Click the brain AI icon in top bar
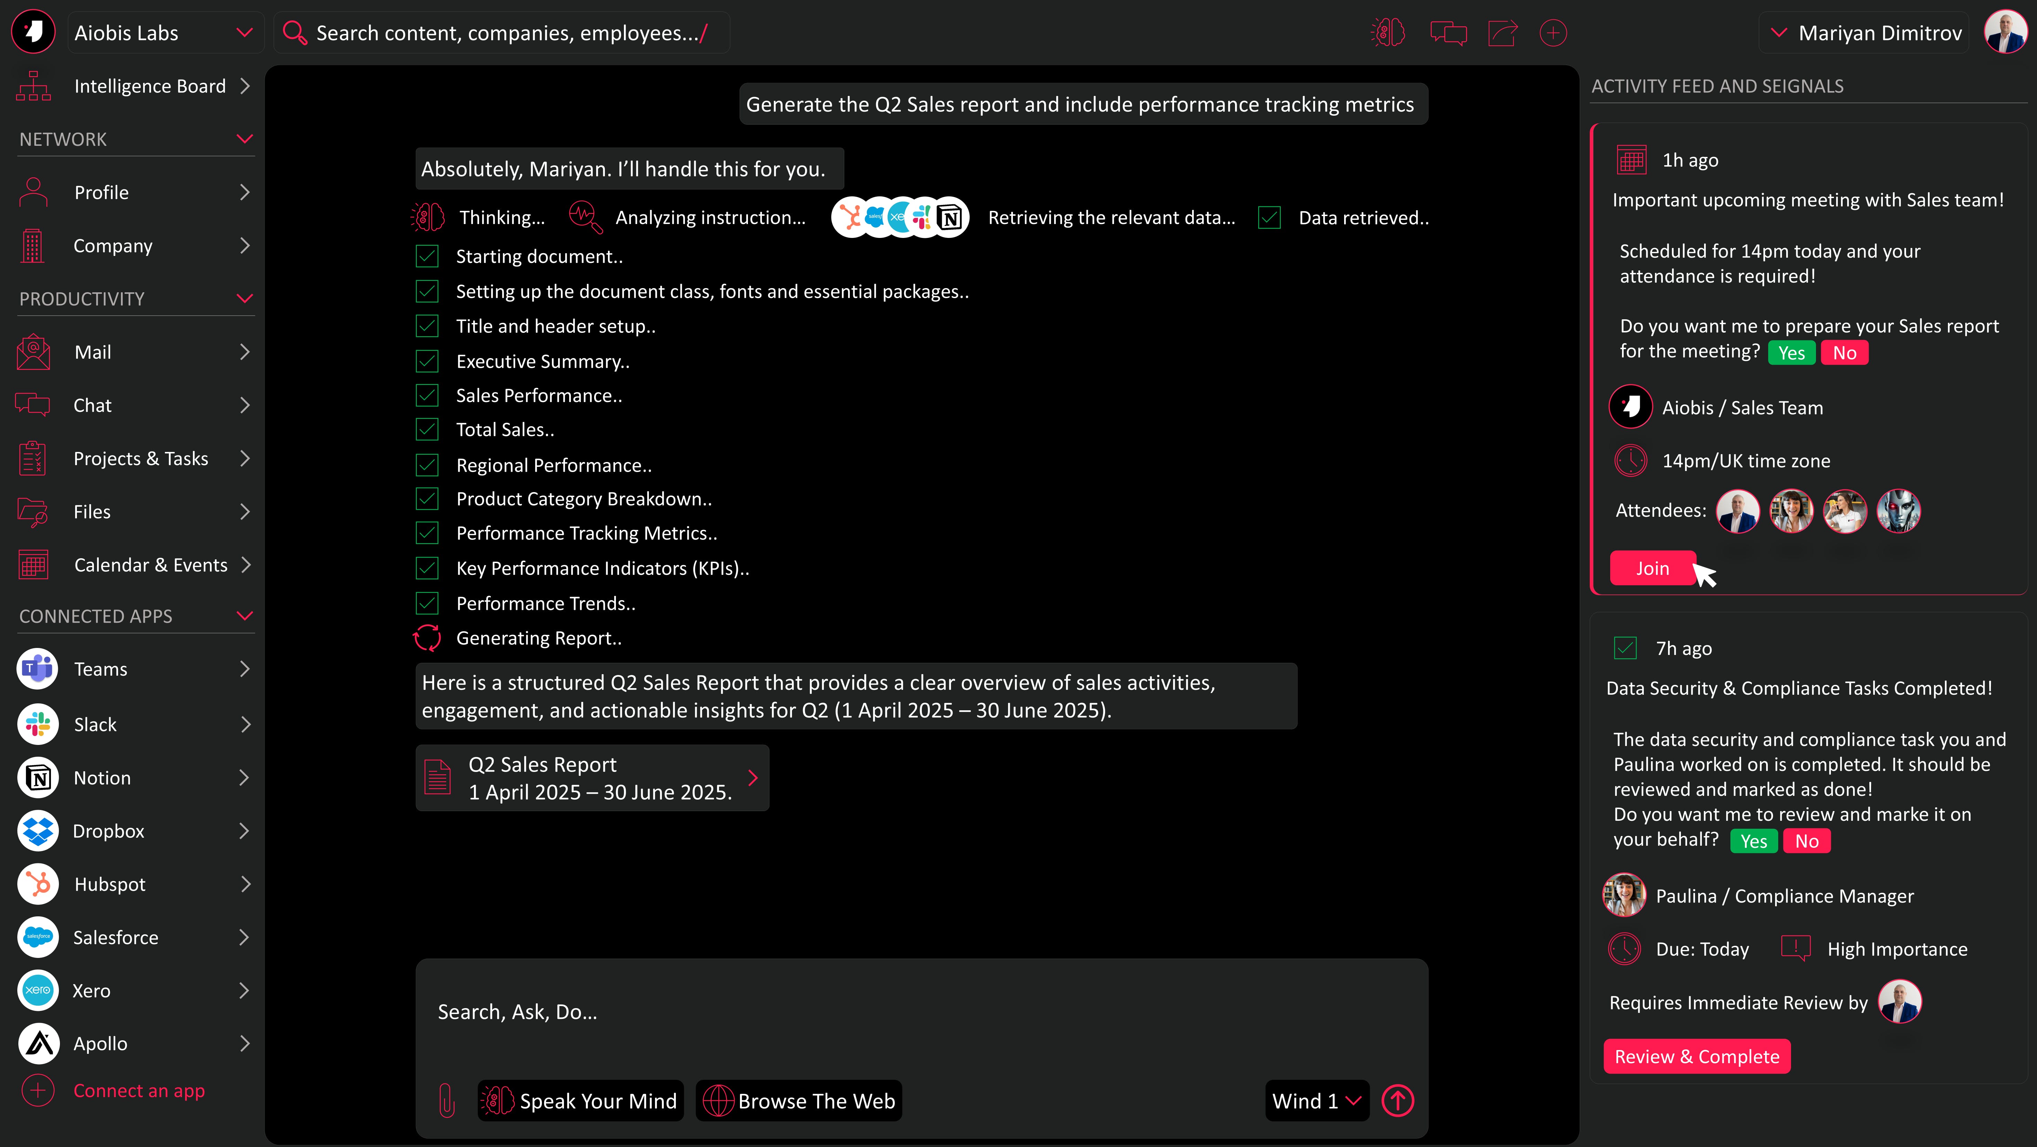The height and width of the screenshot is (1147, 2037). (x=1388, y=33)
